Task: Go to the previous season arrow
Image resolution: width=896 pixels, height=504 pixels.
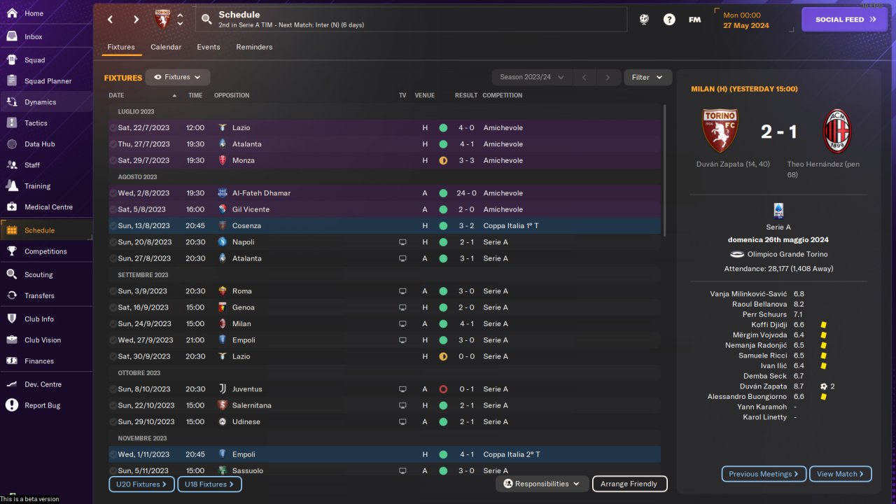Action: click(584, 78)
